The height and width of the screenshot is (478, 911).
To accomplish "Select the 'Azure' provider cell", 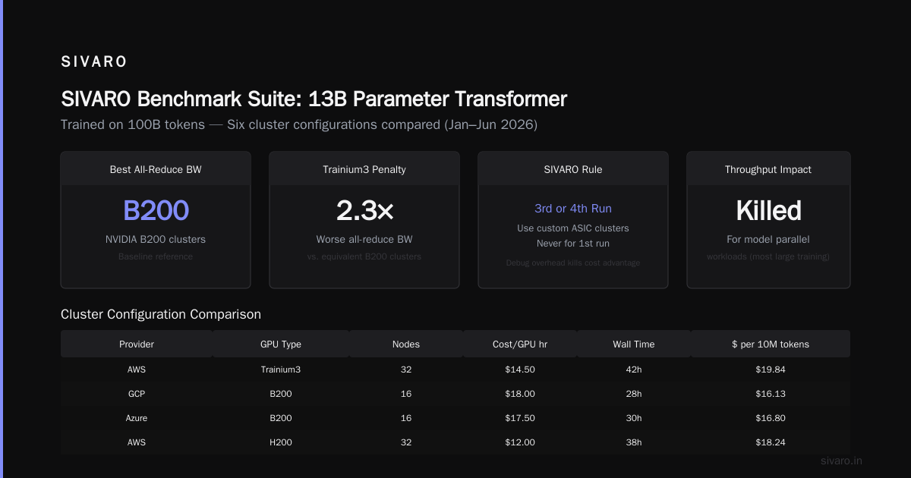I will [x=137, y=418].
